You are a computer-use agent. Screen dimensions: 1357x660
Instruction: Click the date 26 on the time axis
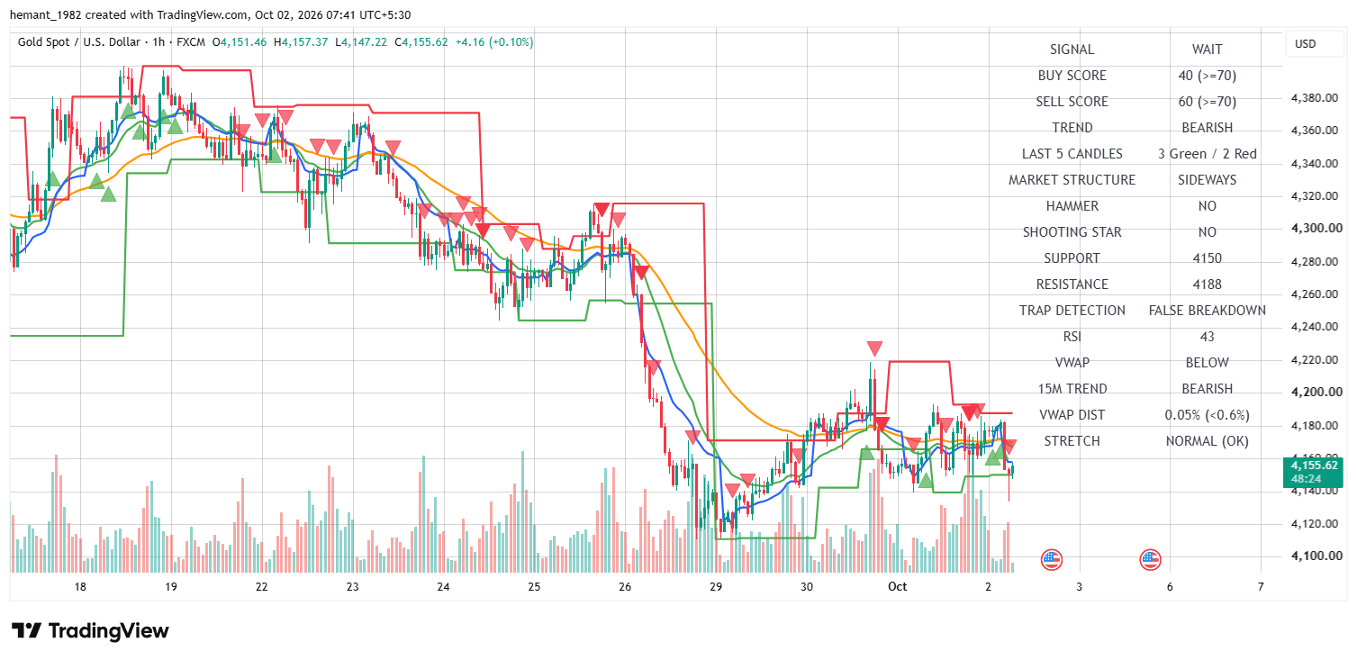[626, 587]
